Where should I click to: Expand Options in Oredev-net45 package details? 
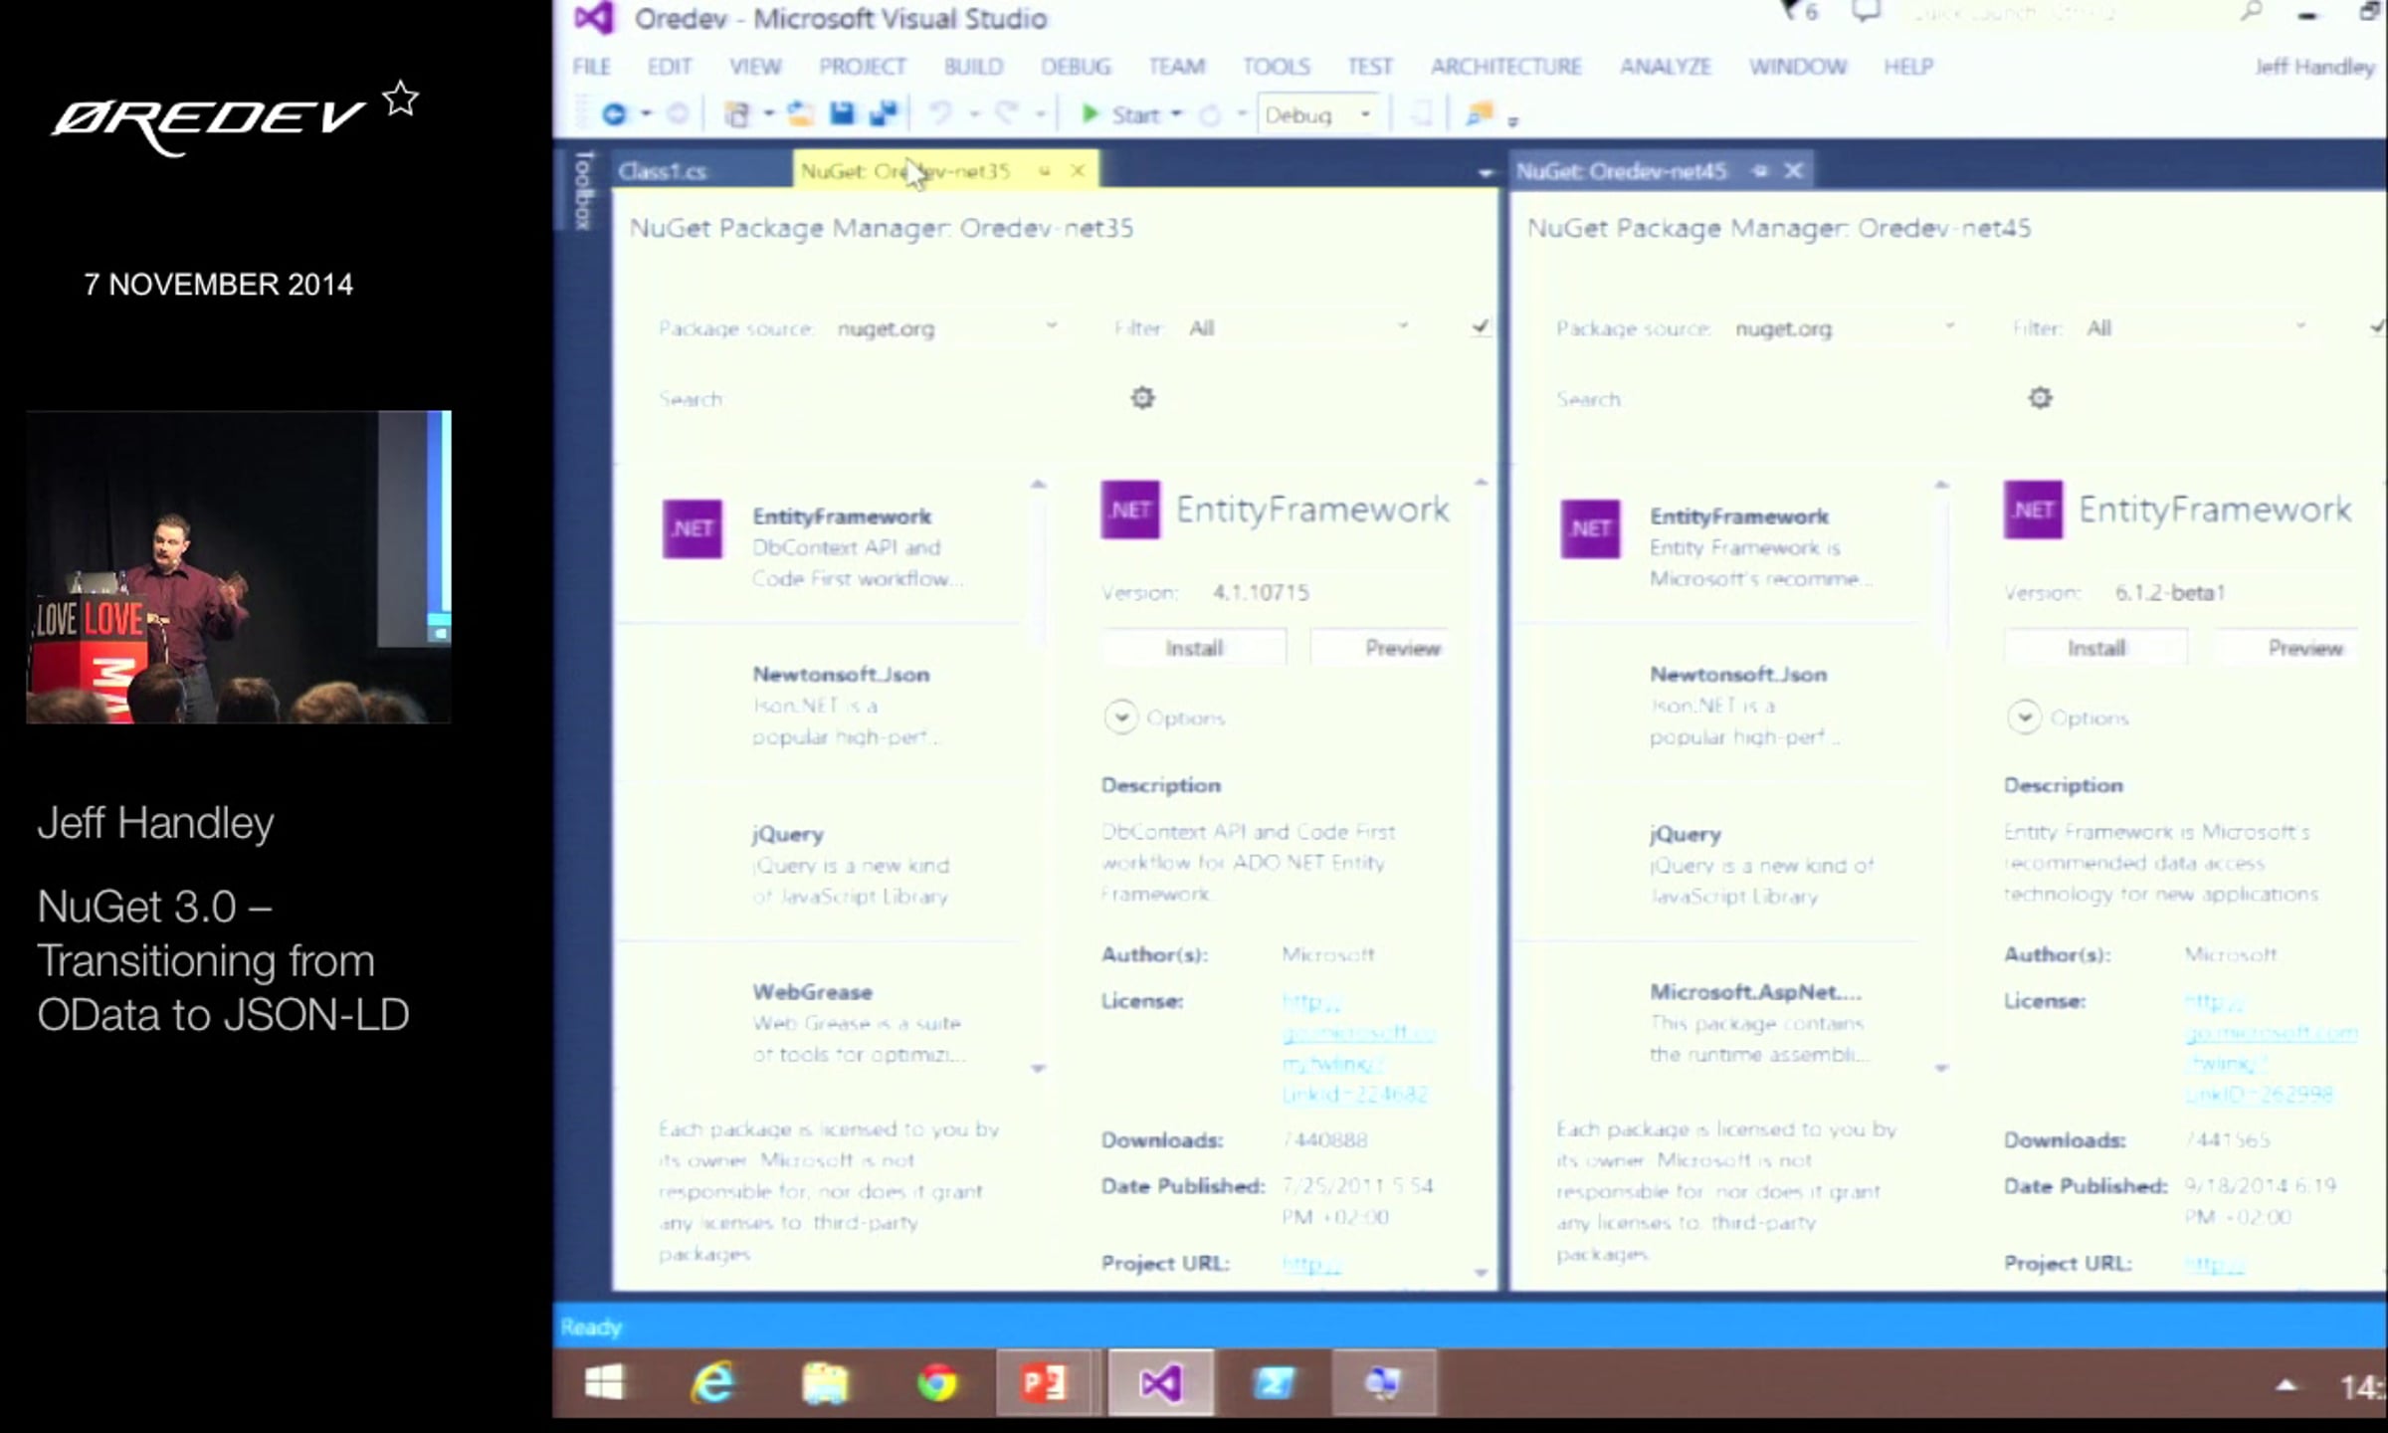click(2024, 717)
